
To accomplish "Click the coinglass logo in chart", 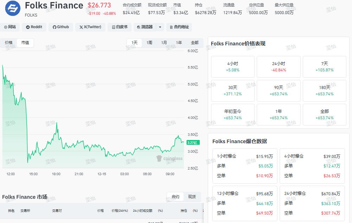I will [169, 159].
